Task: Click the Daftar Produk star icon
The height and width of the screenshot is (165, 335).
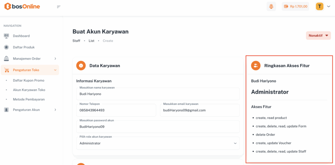Action: tap(7, 47)
